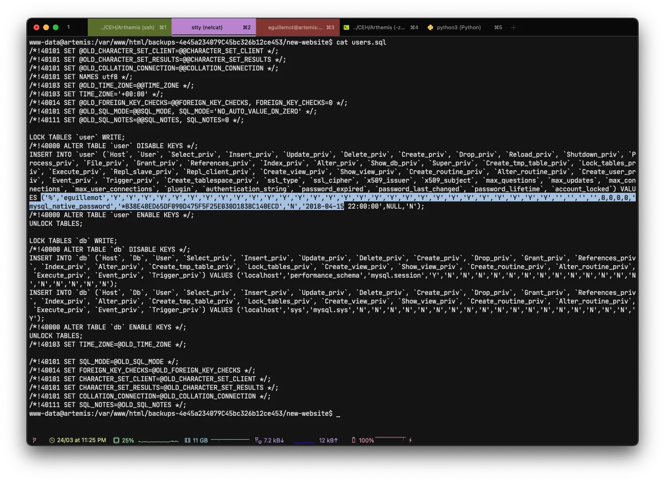The height and width of the screenshot is (481, 665).
Task: Click the memory icon next to 11 GB
Action: coord(188,440)
